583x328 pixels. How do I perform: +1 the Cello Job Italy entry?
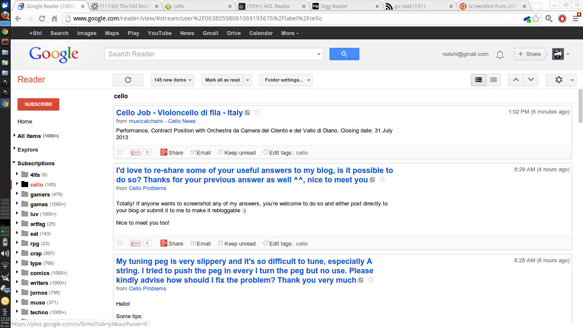[x=136, y=152]
